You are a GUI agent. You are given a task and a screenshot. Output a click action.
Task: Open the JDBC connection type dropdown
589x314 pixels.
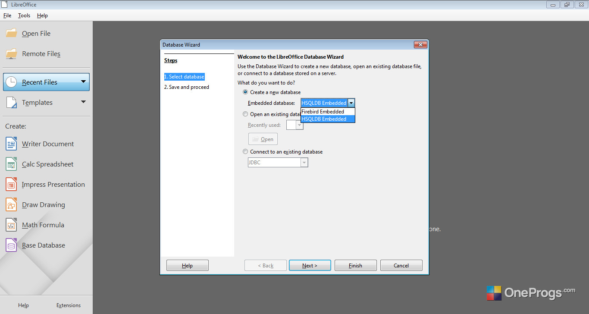point(304,163)
